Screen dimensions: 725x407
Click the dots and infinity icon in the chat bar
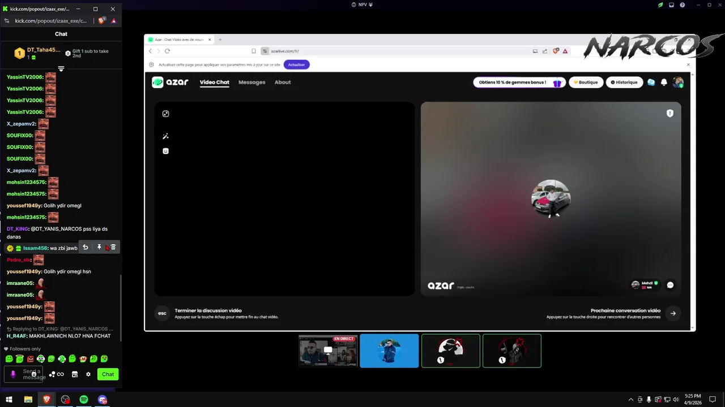pos(57,374)
